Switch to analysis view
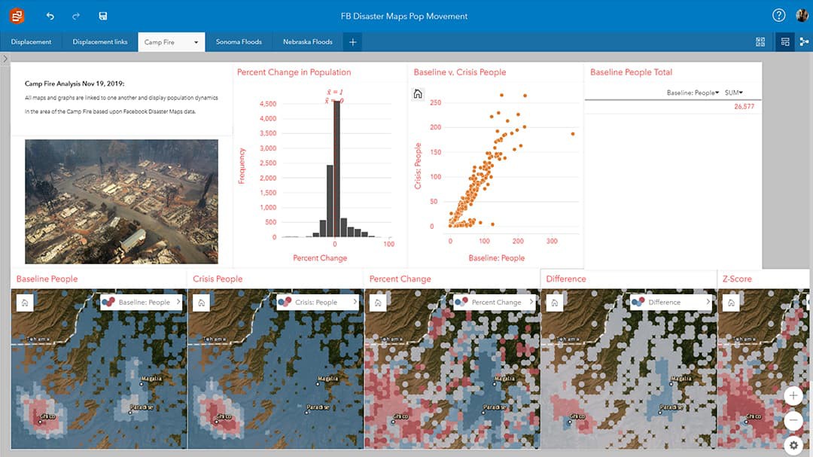 point(804,42)
